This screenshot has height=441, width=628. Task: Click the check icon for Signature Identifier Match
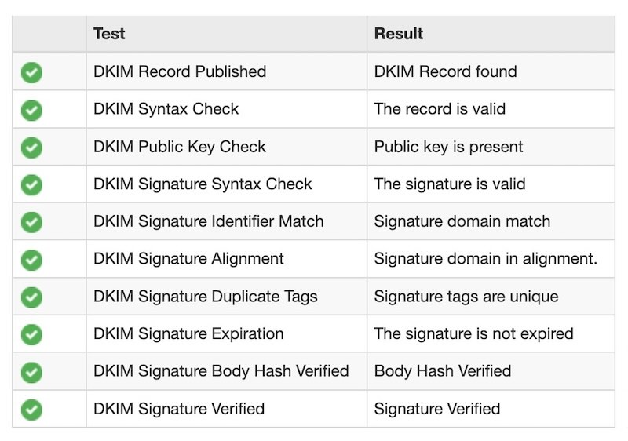pos(31,222)
